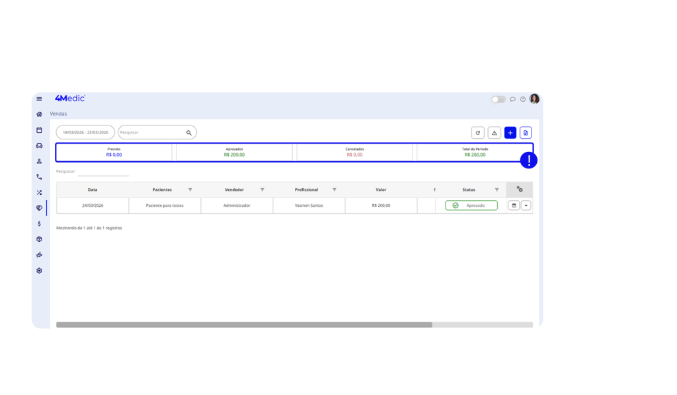Screen dimensions: 677x395
Task: Click the Vendas breadcrumb label
Action: (58, 114)
